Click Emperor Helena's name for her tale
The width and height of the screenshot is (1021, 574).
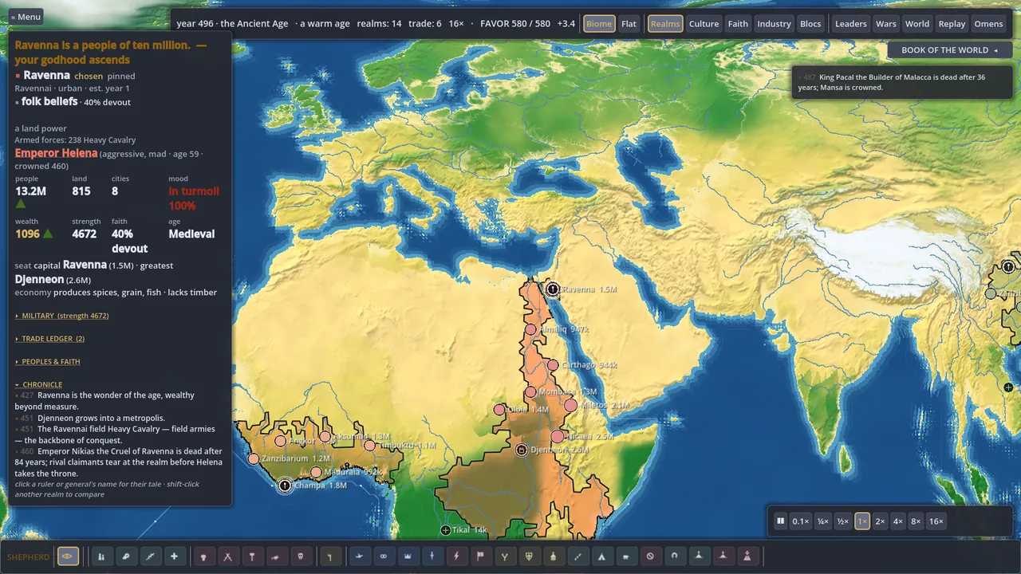[56, 153]
